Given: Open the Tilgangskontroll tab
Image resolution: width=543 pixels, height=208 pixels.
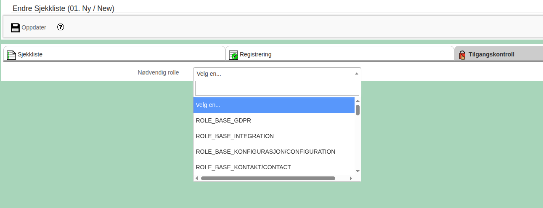Looking at the screenshot, I should (x=491, y=54).
